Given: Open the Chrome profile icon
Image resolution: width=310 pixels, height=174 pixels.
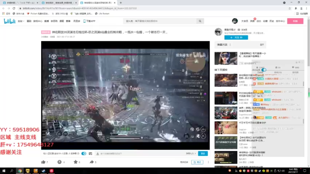Looking at the screenshot, I should (x=301, y=8).
